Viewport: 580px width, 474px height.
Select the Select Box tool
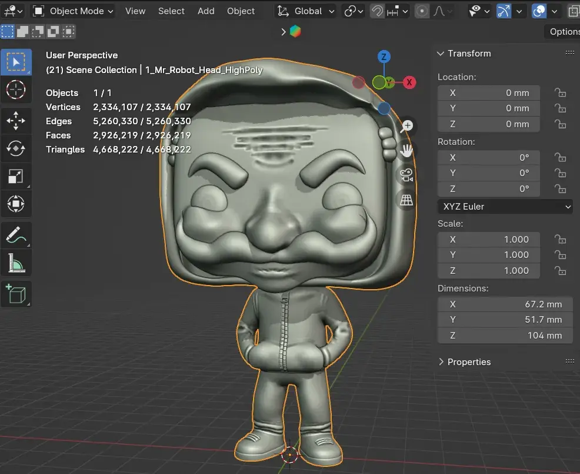click(16, 62)
